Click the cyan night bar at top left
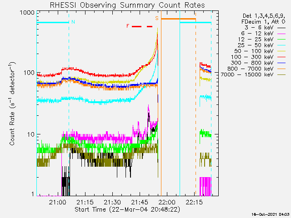 [53, 23]
